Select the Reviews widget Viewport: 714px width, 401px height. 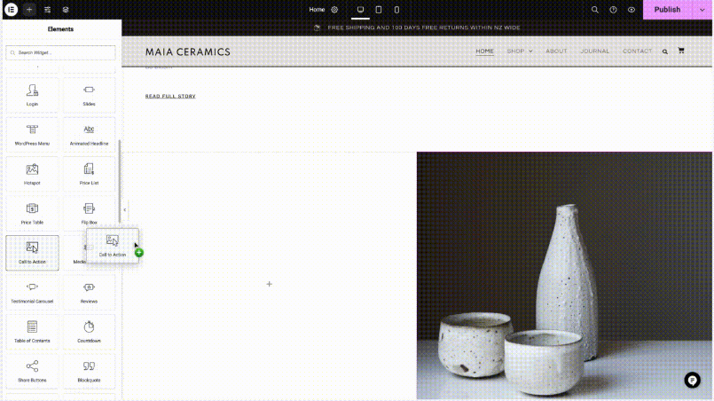pos(90,293)
